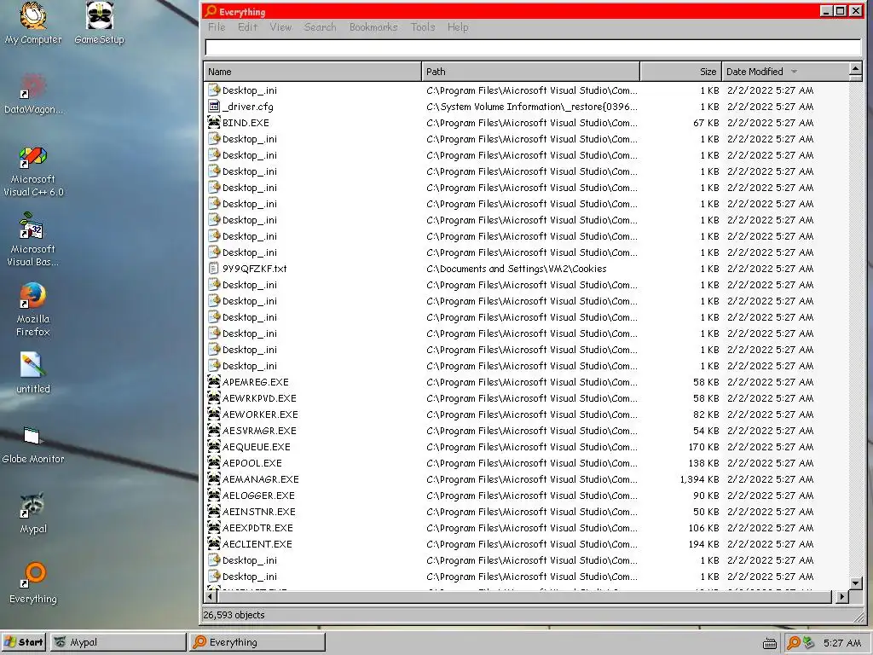Click the 9Y9QFZKF.txt file icon
Image resolution: width=873 pixels, height=655 pixels.
click(x=214, y=268)
